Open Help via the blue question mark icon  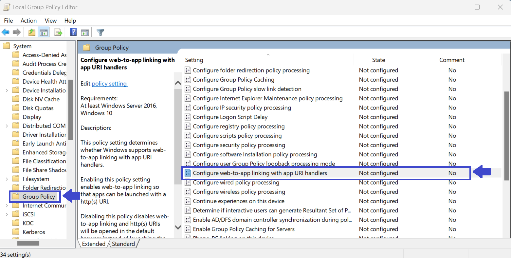(x=73, y=32)
